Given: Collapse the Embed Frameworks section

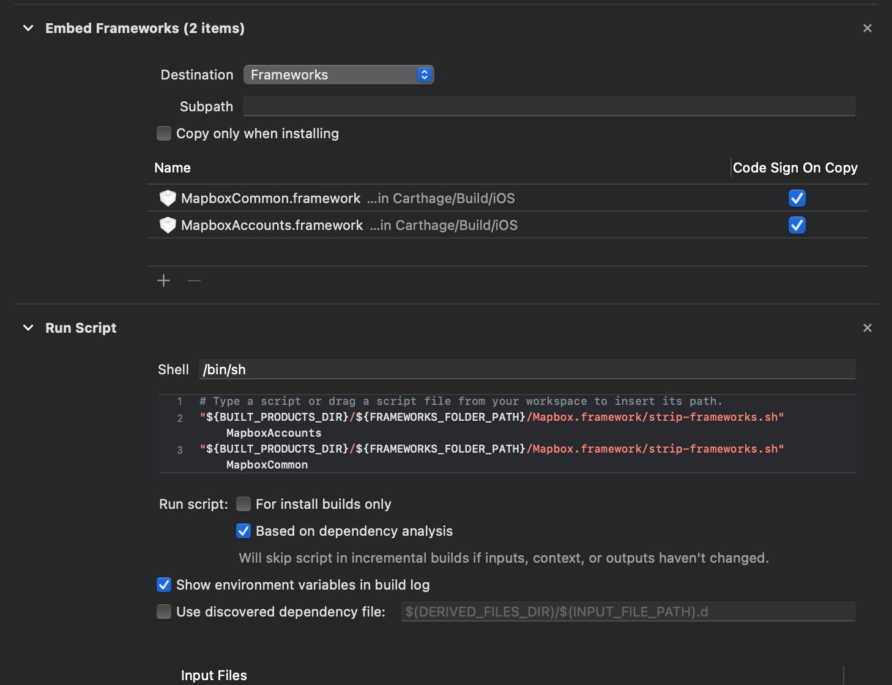Looking at the screenshot, I should click(x=28, y=28).
